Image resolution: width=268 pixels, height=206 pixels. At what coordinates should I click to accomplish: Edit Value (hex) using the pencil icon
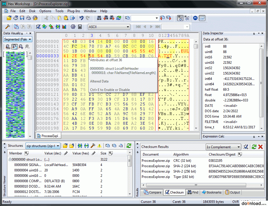(93, 153)
